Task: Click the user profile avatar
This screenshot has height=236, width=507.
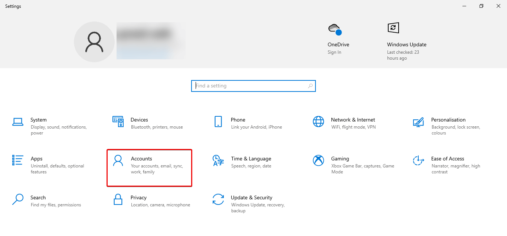Action: point(94,41)
